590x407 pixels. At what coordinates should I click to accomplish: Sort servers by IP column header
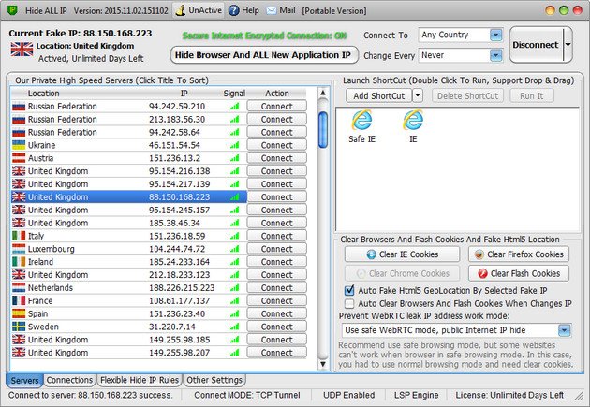[184, 94]
